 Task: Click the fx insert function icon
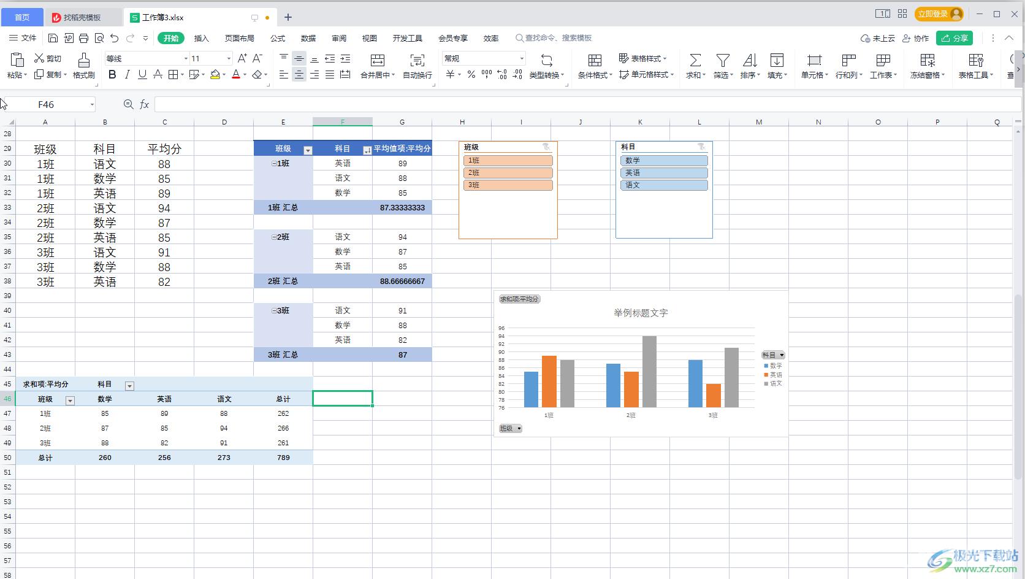145,105
